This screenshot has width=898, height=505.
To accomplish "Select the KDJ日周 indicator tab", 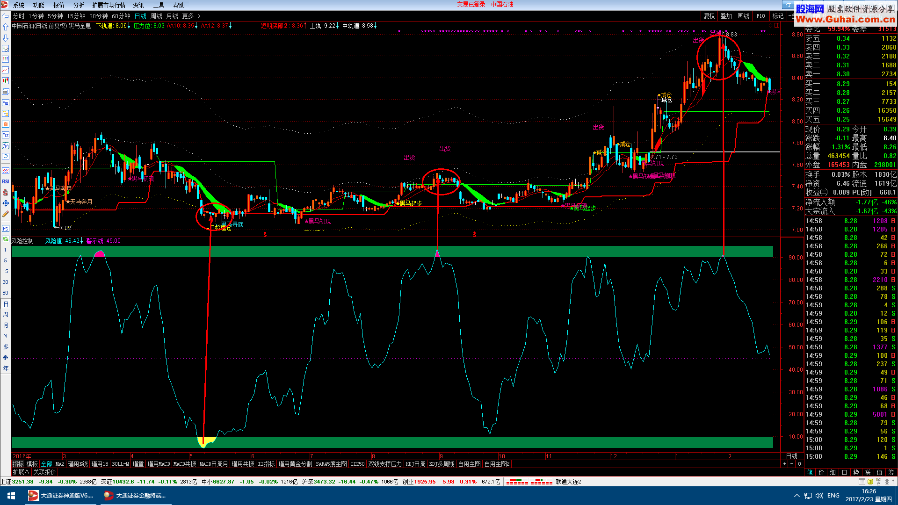I will point(415,464).
